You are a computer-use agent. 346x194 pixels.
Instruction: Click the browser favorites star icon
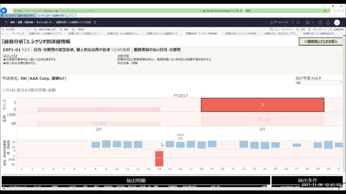click(339, 10)
